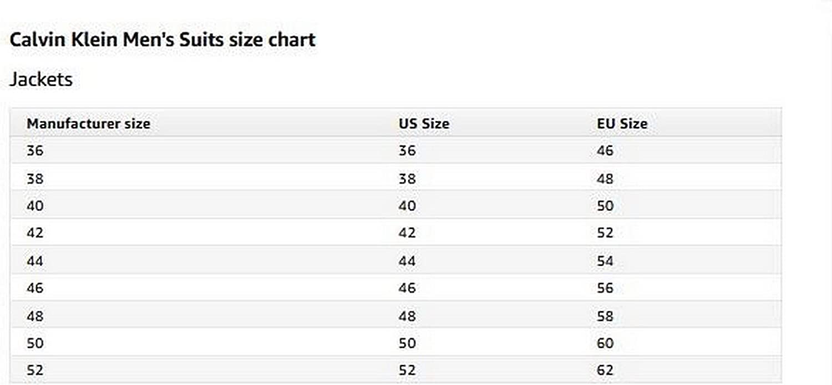The width and height of the screenshot is (832, 385).
Task: Select EU size 46 in the first row
Action: (605, 151)
